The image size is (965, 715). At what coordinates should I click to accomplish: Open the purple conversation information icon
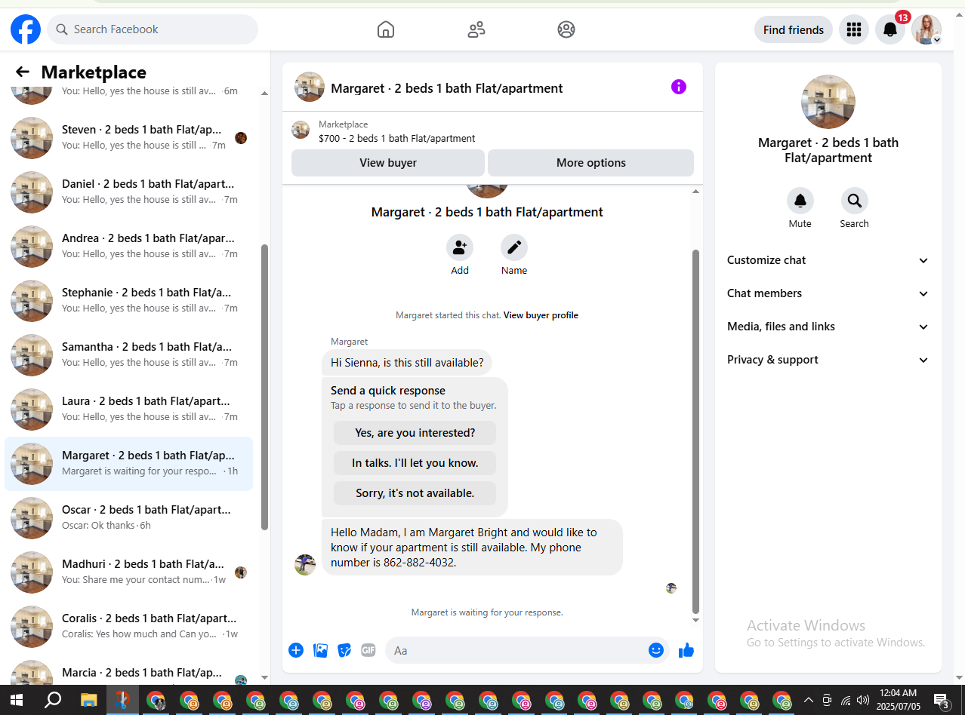[679, 87]
